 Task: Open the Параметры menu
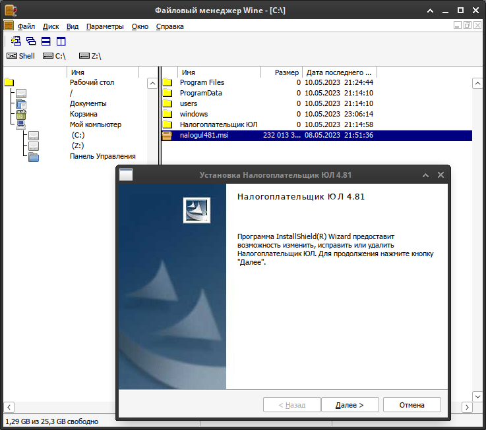[x=105, y=26]
